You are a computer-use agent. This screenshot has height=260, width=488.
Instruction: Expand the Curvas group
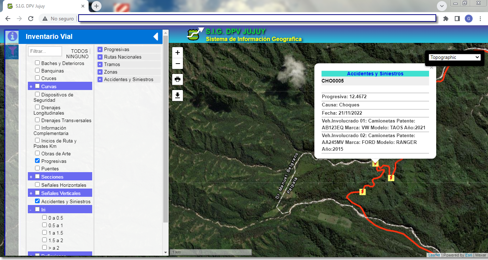[31, 86]
